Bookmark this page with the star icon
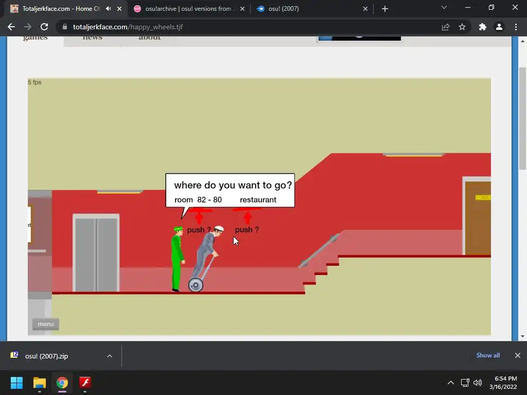 462,27
